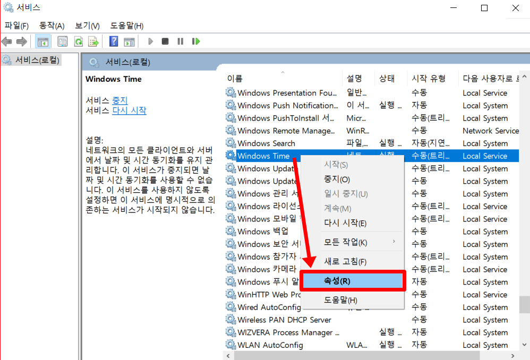This screenshot has width=530, height=360.
Task: Choose 새로 고침(F) in the context menu
Action: pyautogui.click(x=353, y=261)
